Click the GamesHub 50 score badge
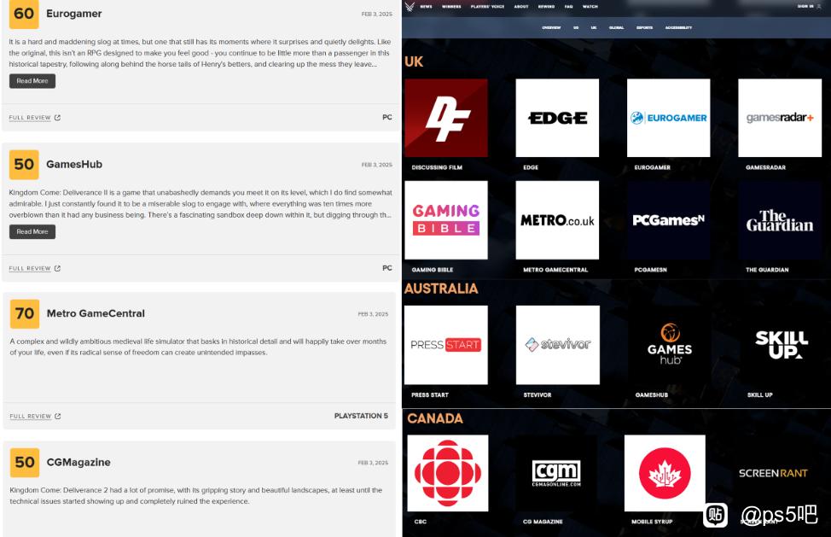 [24, 164]
